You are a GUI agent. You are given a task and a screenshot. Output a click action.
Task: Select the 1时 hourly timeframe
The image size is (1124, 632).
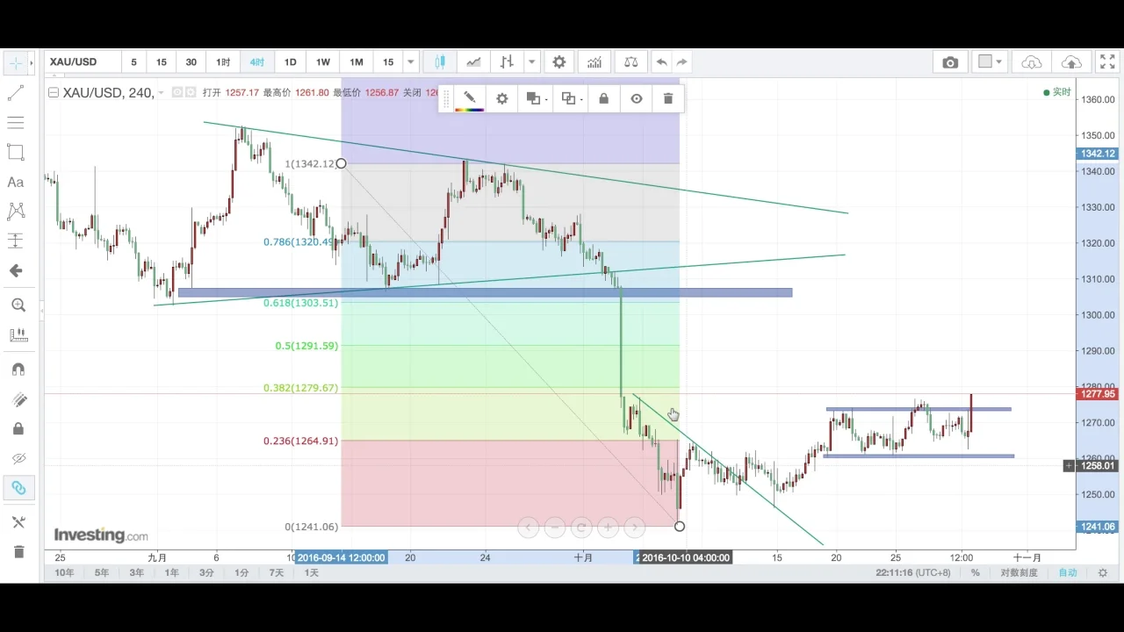point(223,62)
